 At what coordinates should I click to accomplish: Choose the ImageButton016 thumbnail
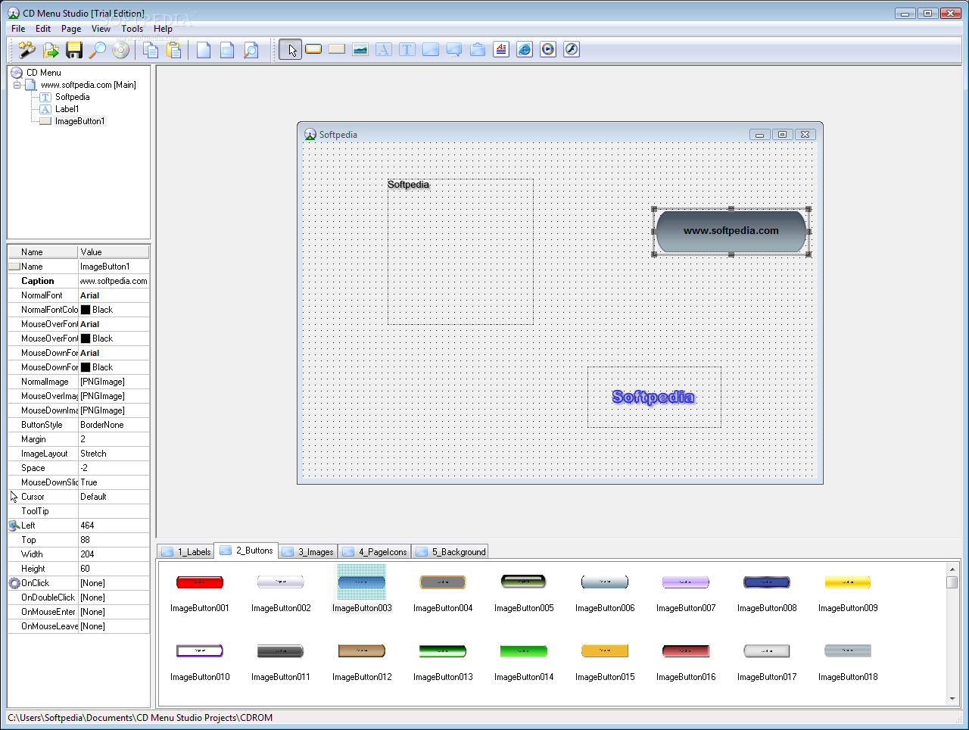686,651
